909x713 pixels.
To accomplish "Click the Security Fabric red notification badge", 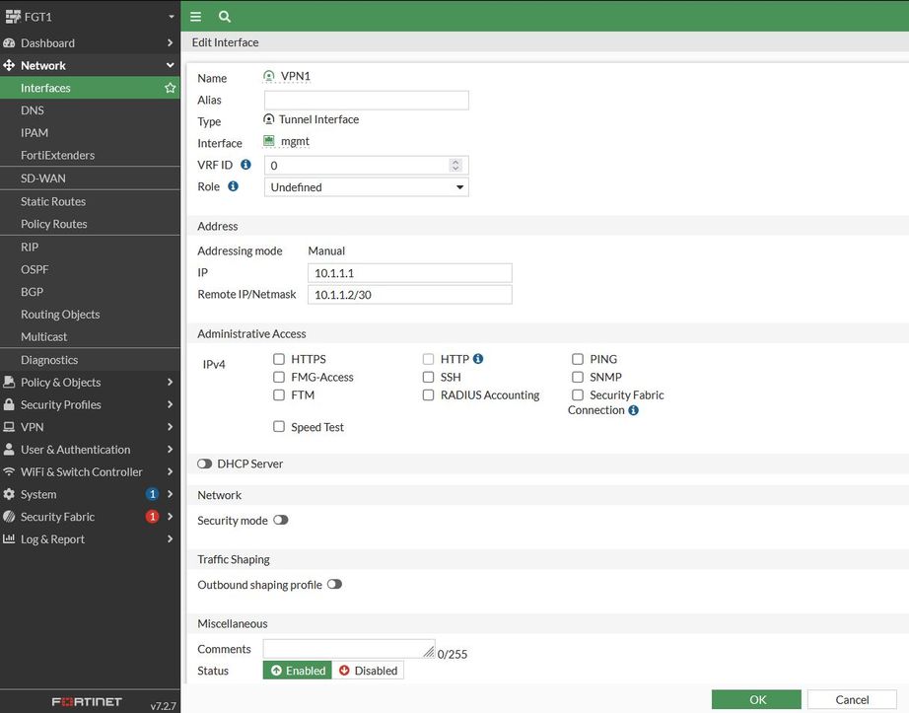I will tap(152, 517).
